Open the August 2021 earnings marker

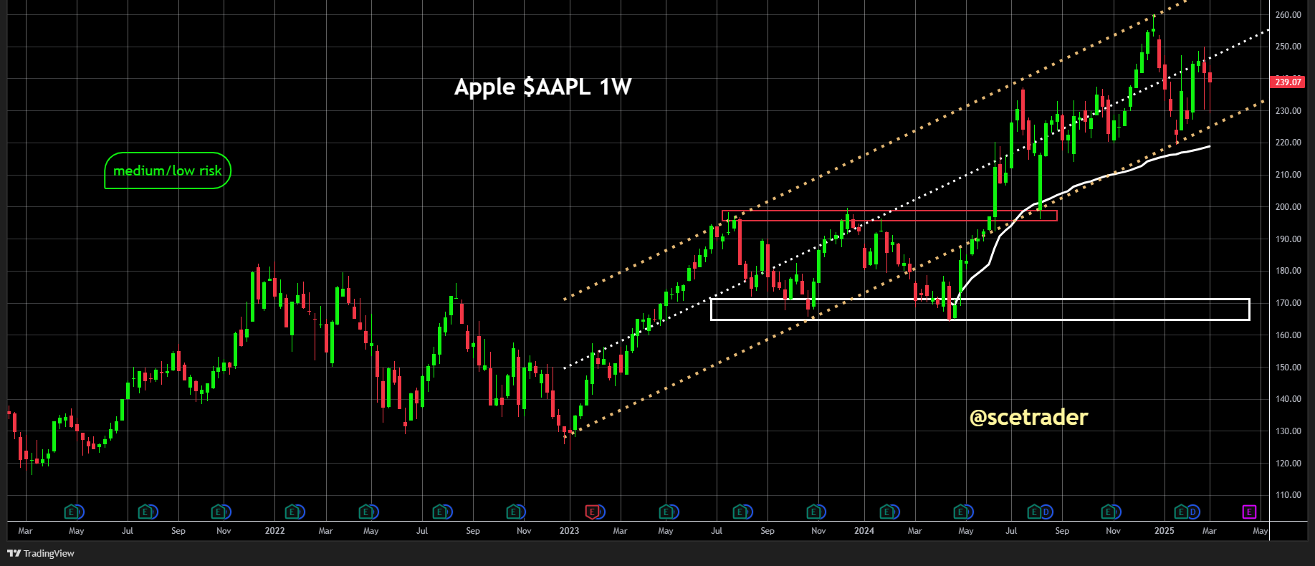(145, 512)
